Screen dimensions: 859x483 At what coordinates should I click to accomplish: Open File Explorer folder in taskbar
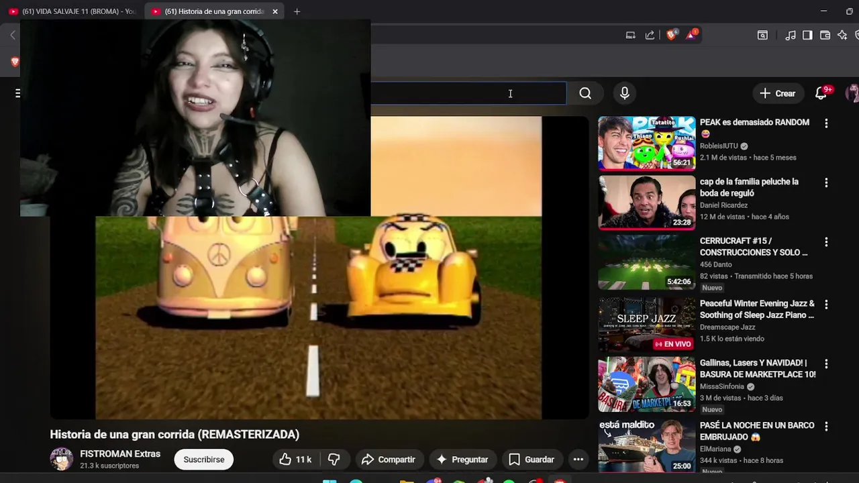[x=407, y=481]
